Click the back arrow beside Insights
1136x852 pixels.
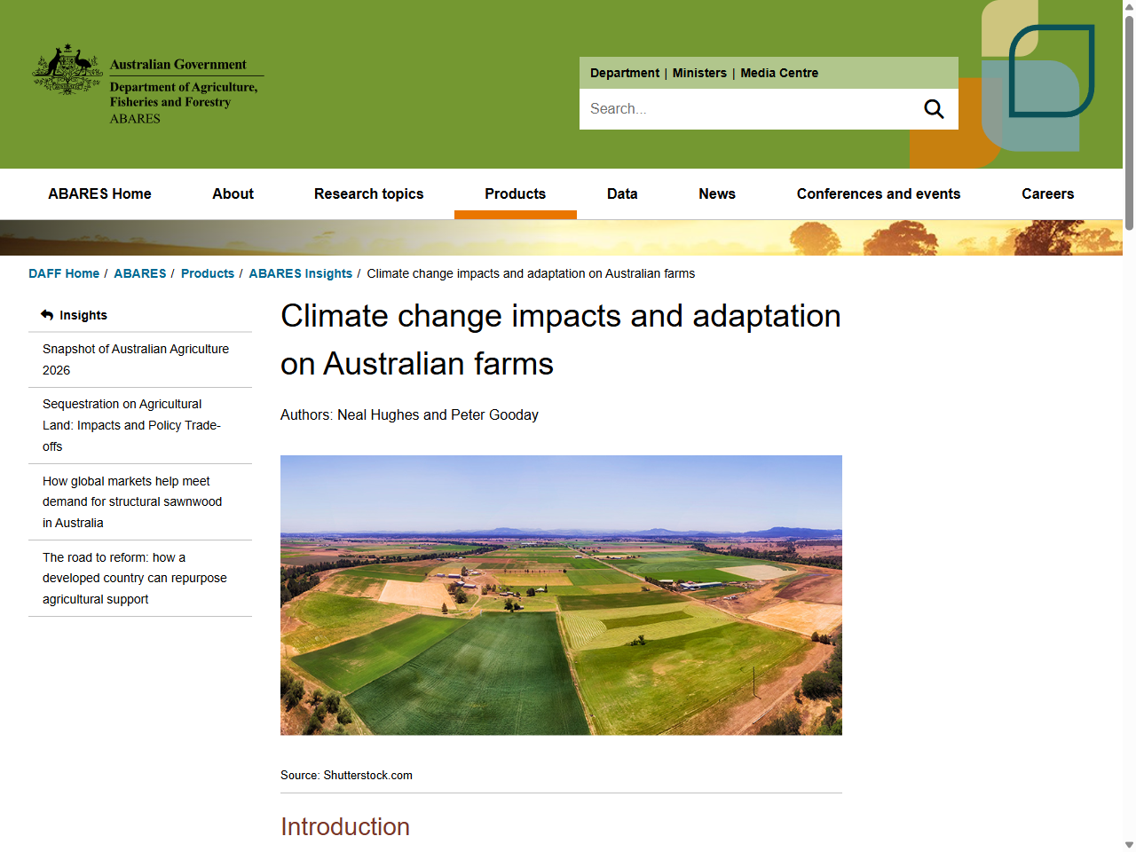tap(45, 314)
